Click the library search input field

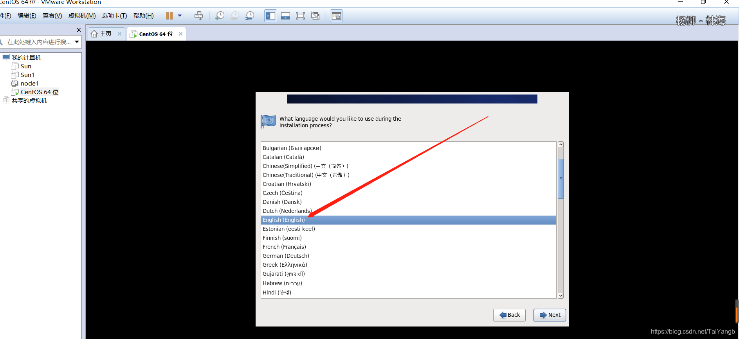38,42
